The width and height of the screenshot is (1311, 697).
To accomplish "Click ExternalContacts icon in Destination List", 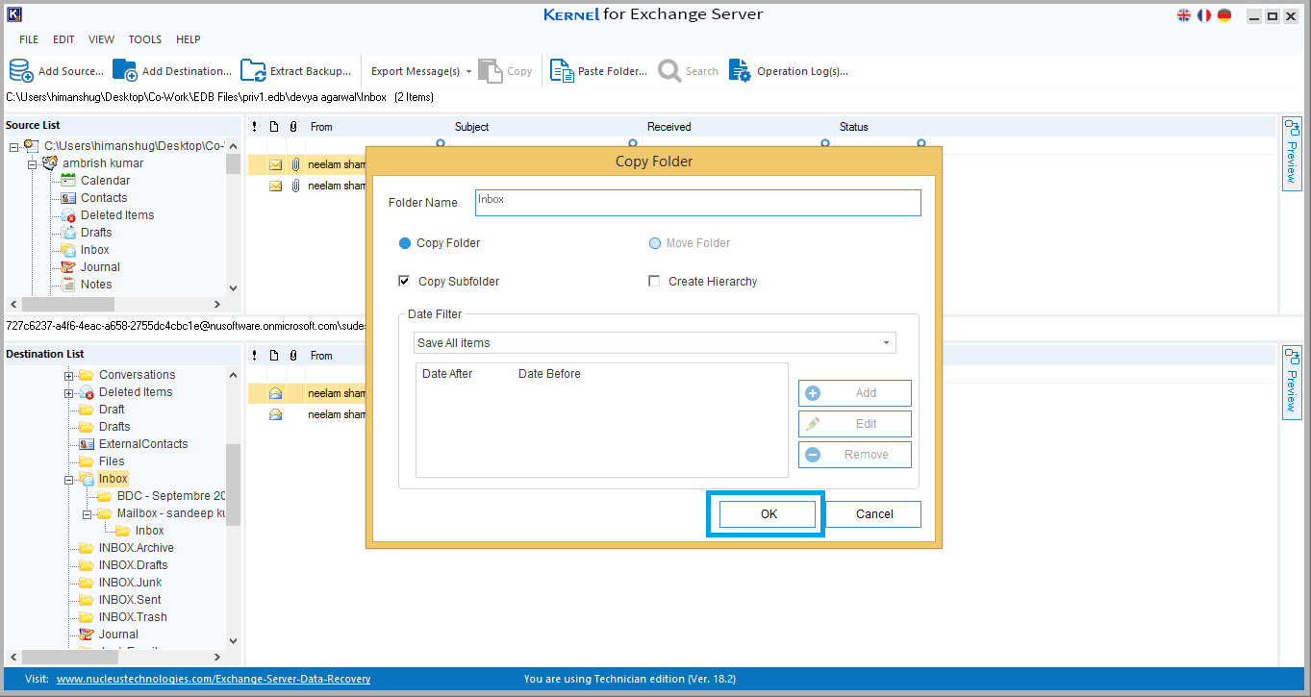I will (86, 443).
